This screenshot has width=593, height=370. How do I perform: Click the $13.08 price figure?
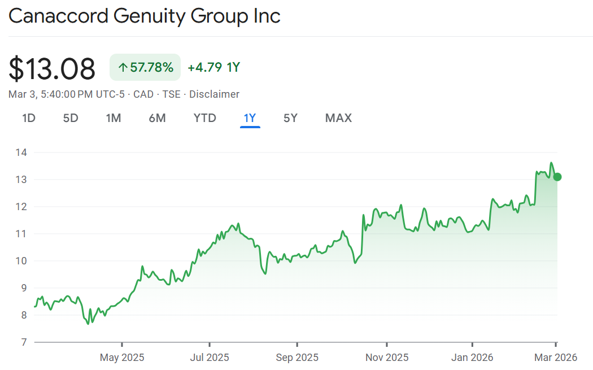pyautogui.click(x=52, y=68)
